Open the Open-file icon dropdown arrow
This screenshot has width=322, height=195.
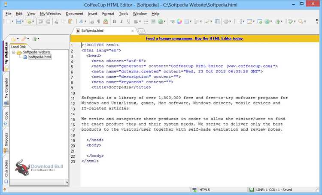[x=33, y=21]
